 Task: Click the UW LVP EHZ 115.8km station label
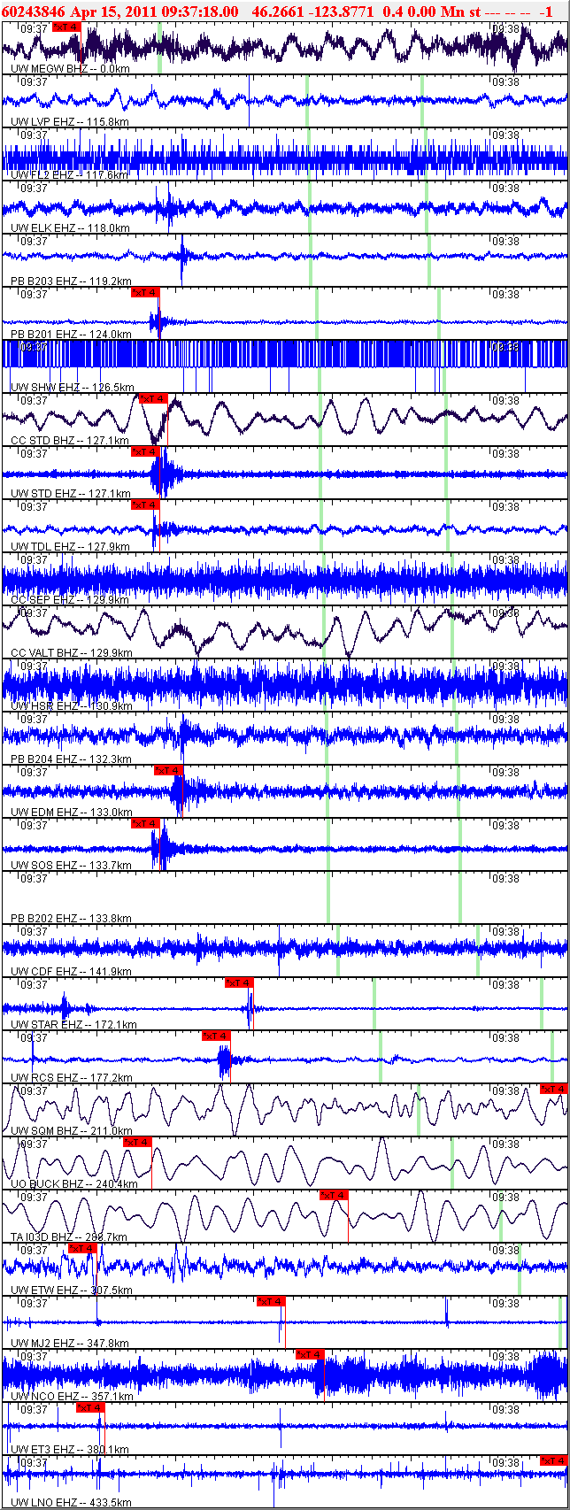69,121
